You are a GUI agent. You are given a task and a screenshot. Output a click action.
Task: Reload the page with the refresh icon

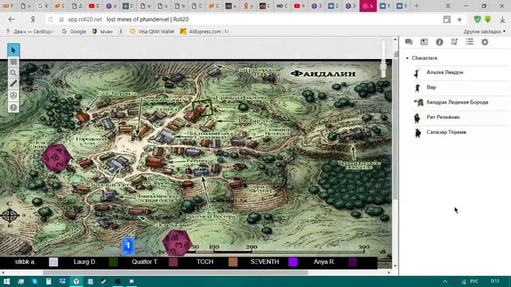50,19
